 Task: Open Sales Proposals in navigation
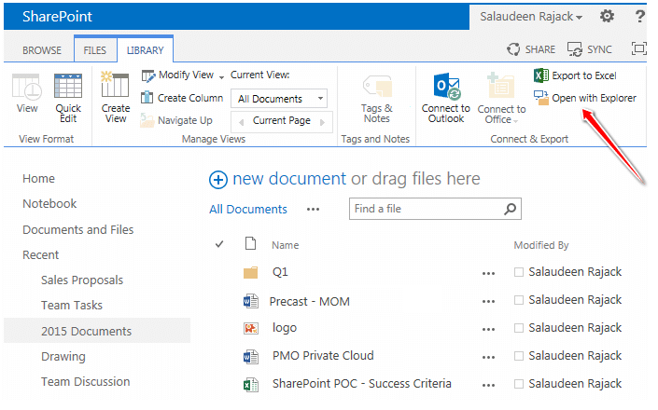82,280
